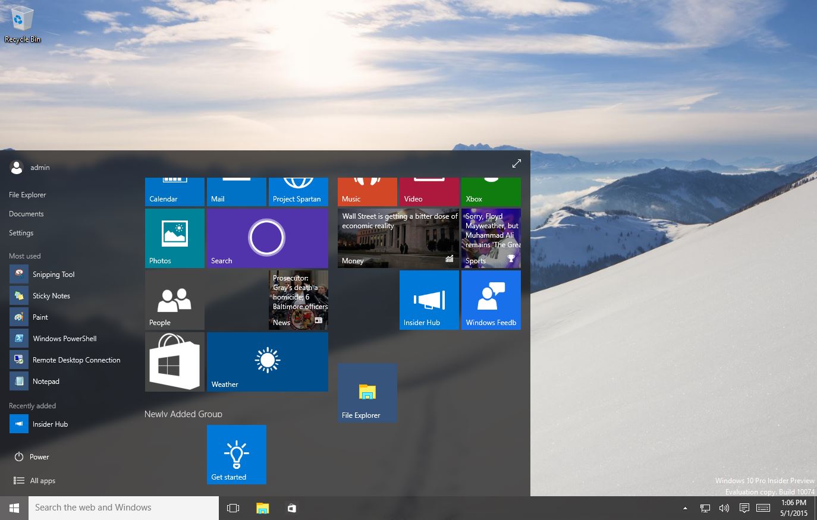Open the Windows Feedback tile

tap(491, 300)
